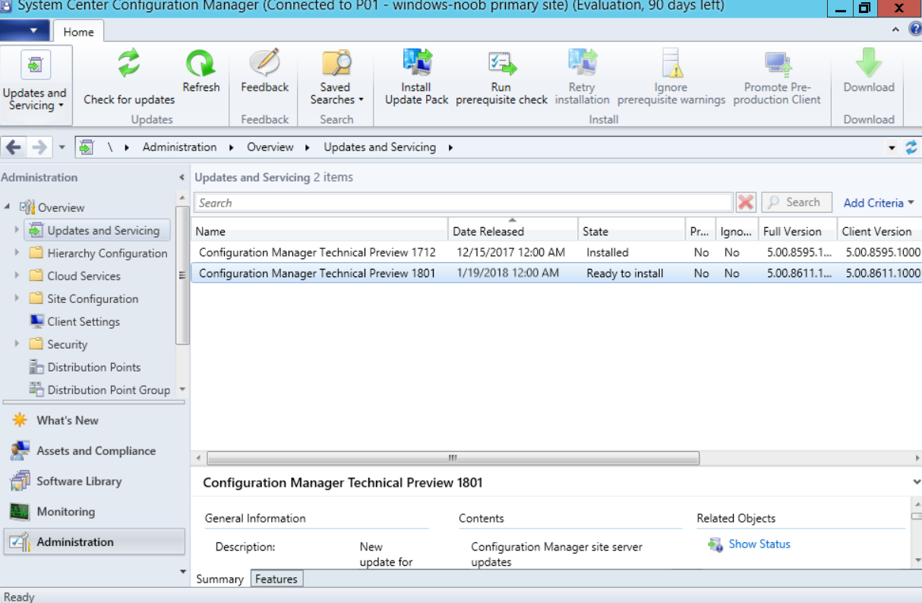Expand the Site Configuration folder
The height and width of the screenshot is (603, 922).
17,298
